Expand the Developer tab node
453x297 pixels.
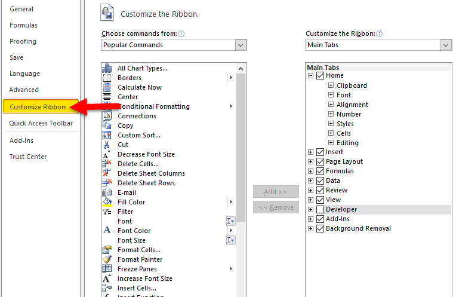point(310,209)
